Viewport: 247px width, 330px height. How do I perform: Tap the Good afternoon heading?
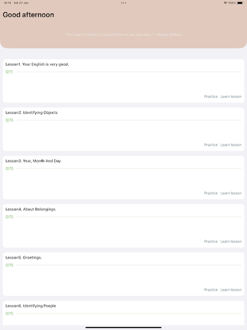[x=28, y=15]
